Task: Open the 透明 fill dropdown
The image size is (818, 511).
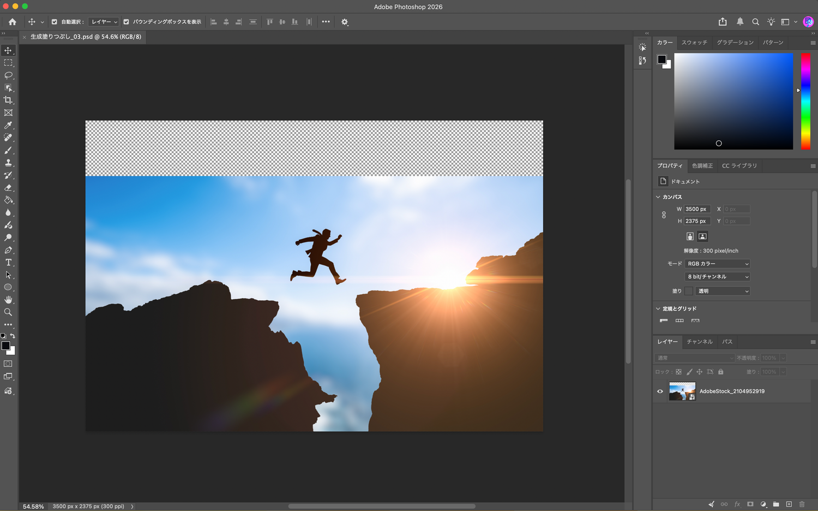Action: [723, 291]
